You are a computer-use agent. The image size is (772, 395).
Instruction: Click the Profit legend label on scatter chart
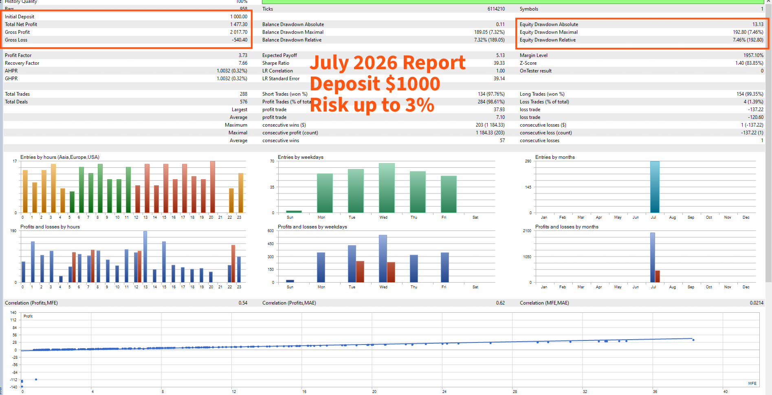click(x=28, y=316)
